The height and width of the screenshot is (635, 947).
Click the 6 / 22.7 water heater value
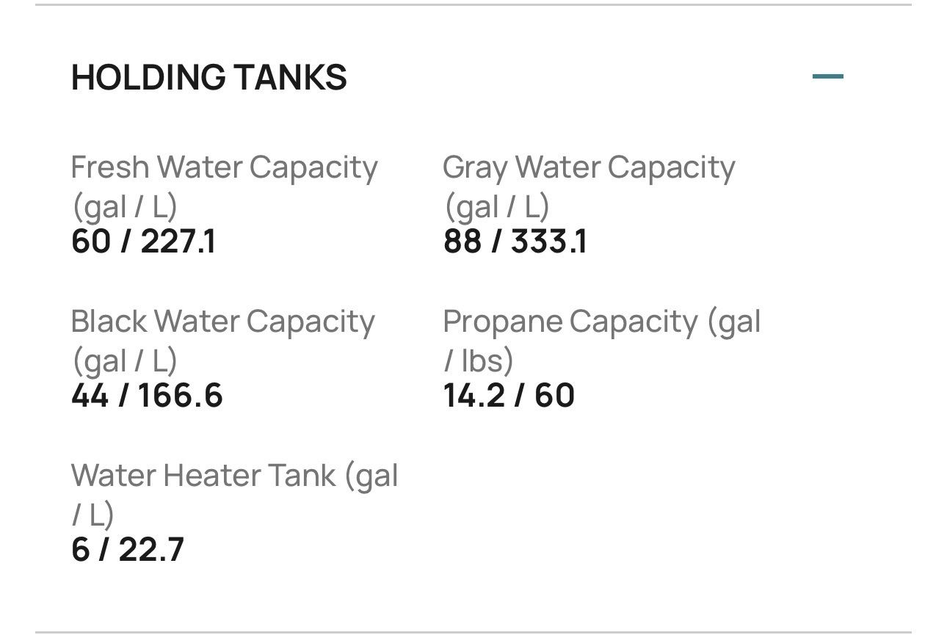[128, 551]
